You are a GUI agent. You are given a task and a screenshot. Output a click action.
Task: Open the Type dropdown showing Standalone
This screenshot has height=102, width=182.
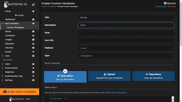click(x=126, y=56)
